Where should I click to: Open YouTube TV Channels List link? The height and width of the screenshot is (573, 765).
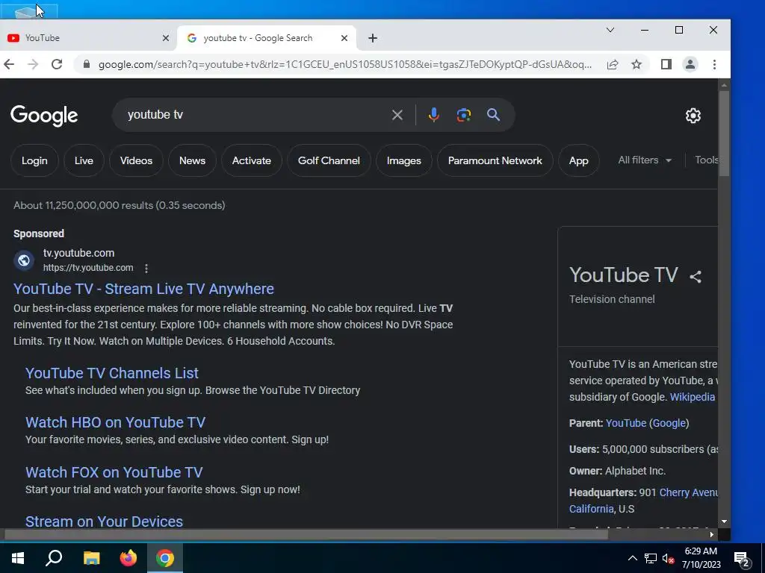point(112,373)
